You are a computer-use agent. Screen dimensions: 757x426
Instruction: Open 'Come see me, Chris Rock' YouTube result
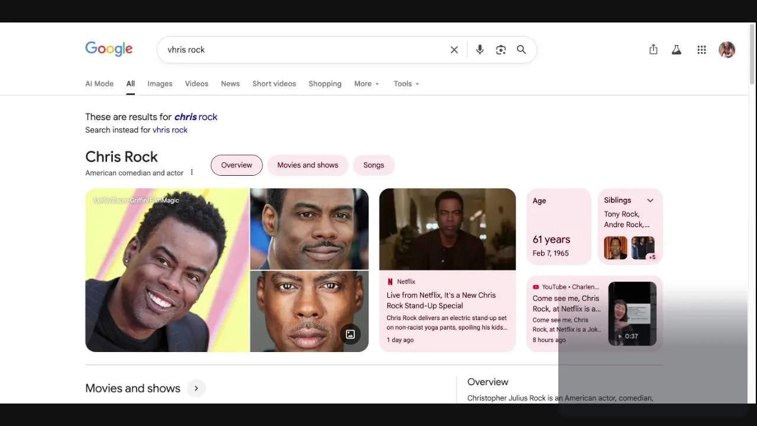coord(567,304)
